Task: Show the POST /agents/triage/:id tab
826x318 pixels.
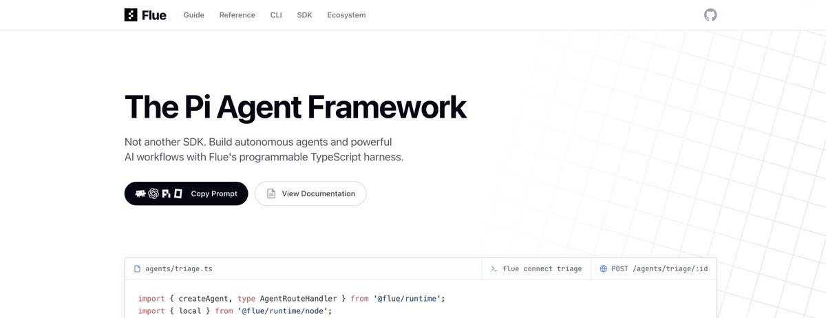Action: tap(653, 268)
